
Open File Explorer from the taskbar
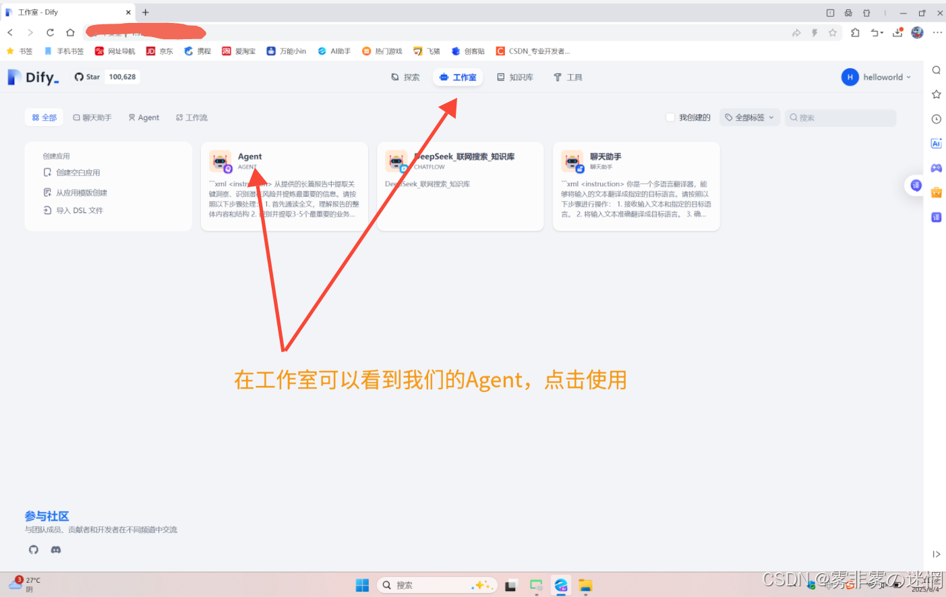point(585,585)
